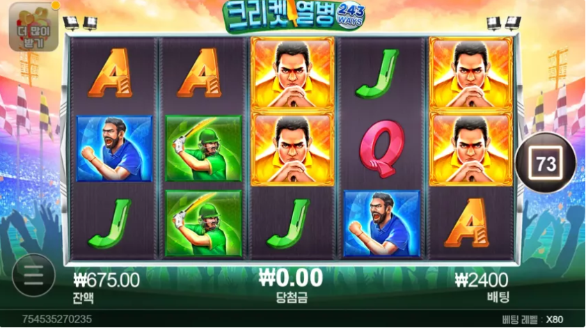Select the middle green batsman tile
Image resolution: width=586 pixels, height=328 pixels.
(x=204, y=148)
